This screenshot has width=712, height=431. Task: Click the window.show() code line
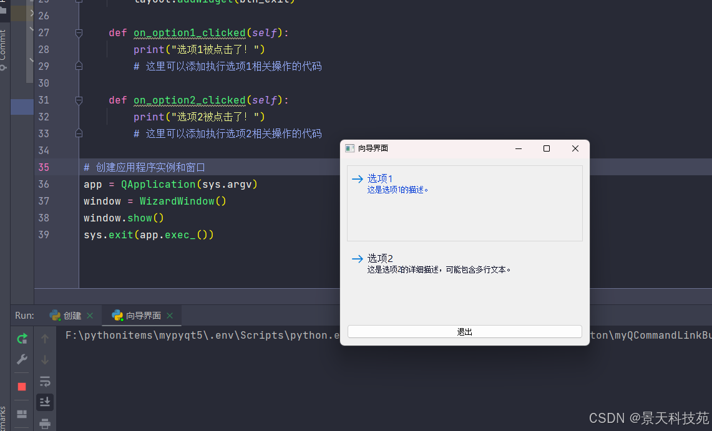click(x=124, y=218)
